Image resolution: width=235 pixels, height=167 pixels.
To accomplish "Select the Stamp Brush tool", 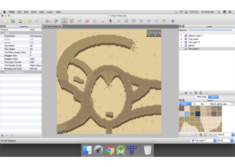I will pos(65,21).
